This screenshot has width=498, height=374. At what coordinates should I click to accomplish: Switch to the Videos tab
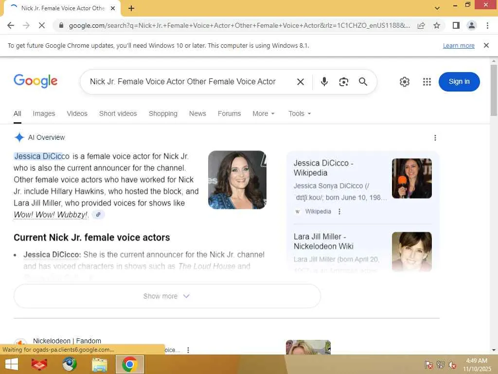coord(77,113)
